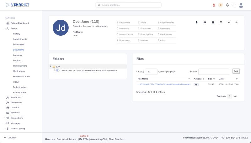The height and width of the screenshot is (143, 251).
Task: Click the user profile avatar
Action: pyautogui.click(x=241, y=5)
